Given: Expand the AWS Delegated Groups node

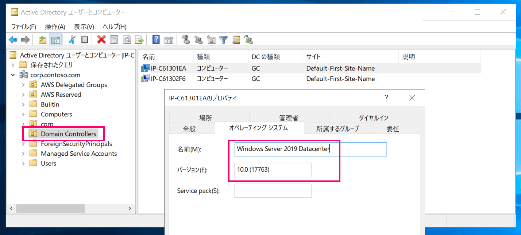Looking at the screenshot, I should point(23,85).
